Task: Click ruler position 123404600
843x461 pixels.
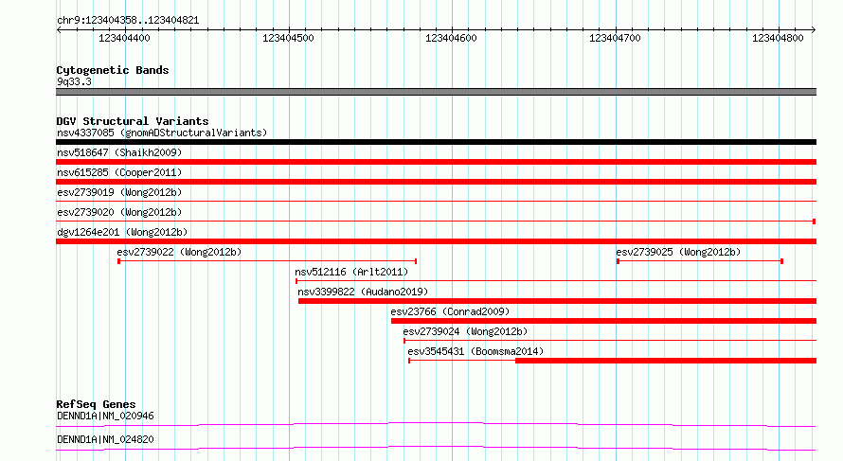Action: pyautogui.click(x=451, y=38)
